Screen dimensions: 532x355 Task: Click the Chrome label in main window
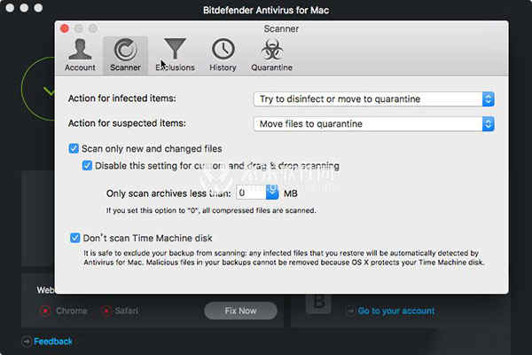[x=71, y=311]
